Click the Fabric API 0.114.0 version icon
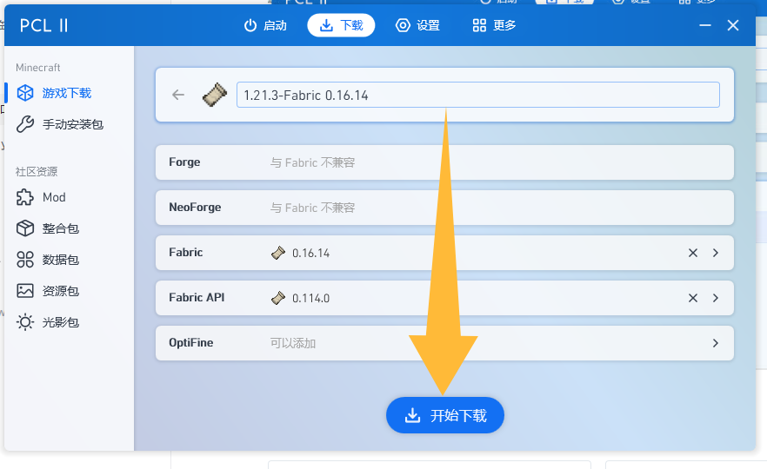This screenshot has width=767, height=469. (278, 298)
